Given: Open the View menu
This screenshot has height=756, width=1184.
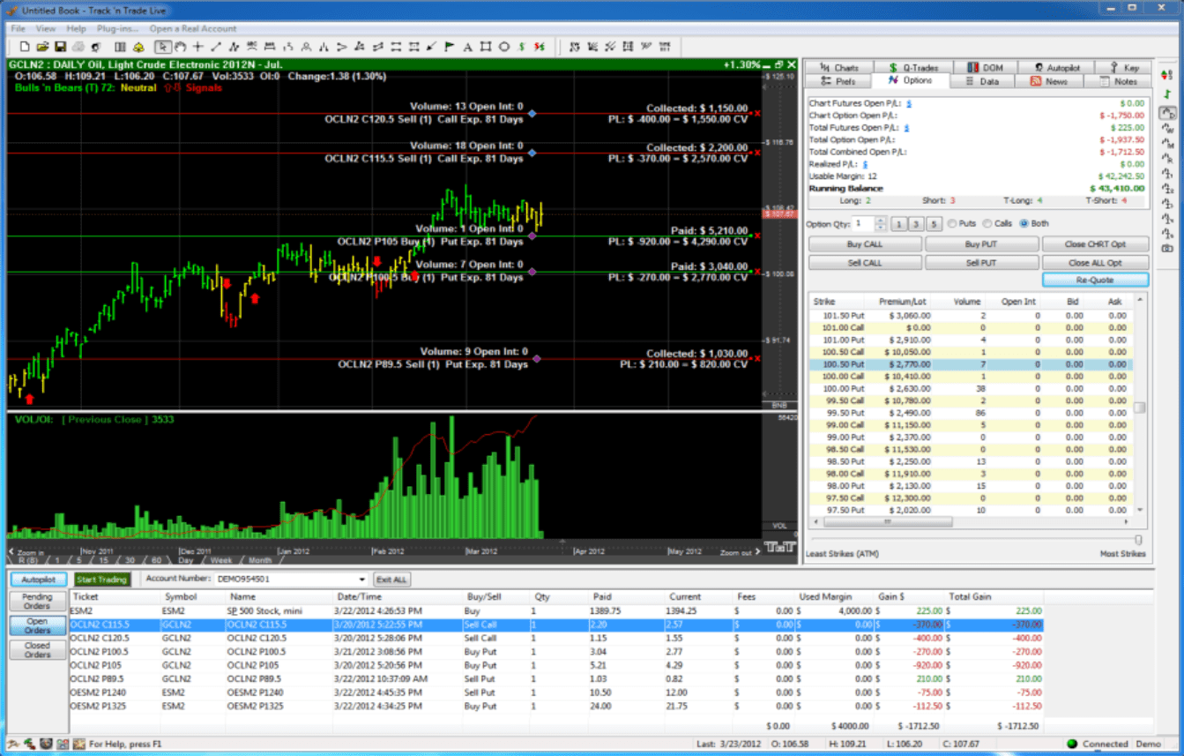Looking at the screenshot, I should click(x=45, y=28).
